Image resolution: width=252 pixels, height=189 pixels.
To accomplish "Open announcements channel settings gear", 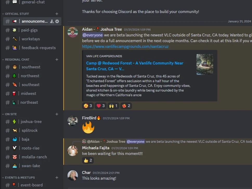I will tap(57, 21).
